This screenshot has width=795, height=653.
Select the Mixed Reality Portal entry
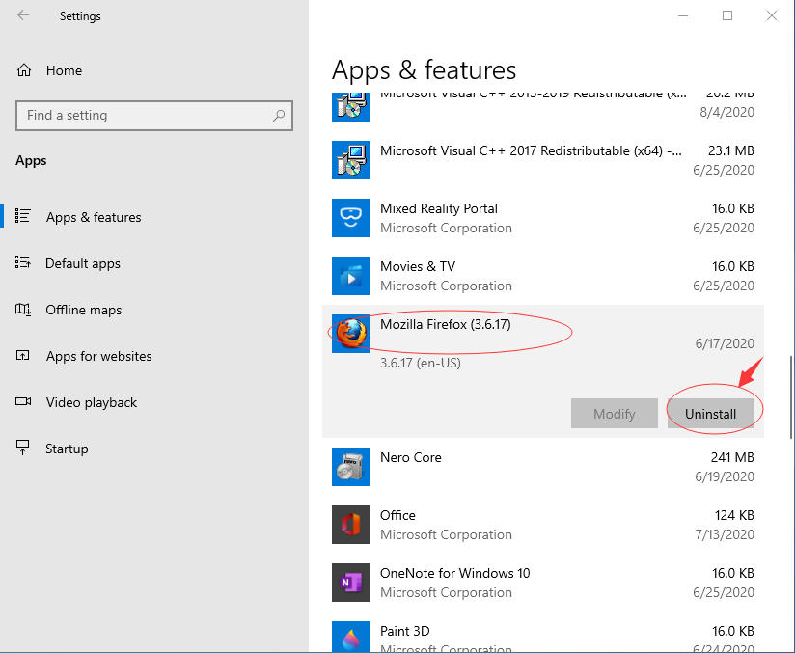pyautogui.click(x=543, y=217)
